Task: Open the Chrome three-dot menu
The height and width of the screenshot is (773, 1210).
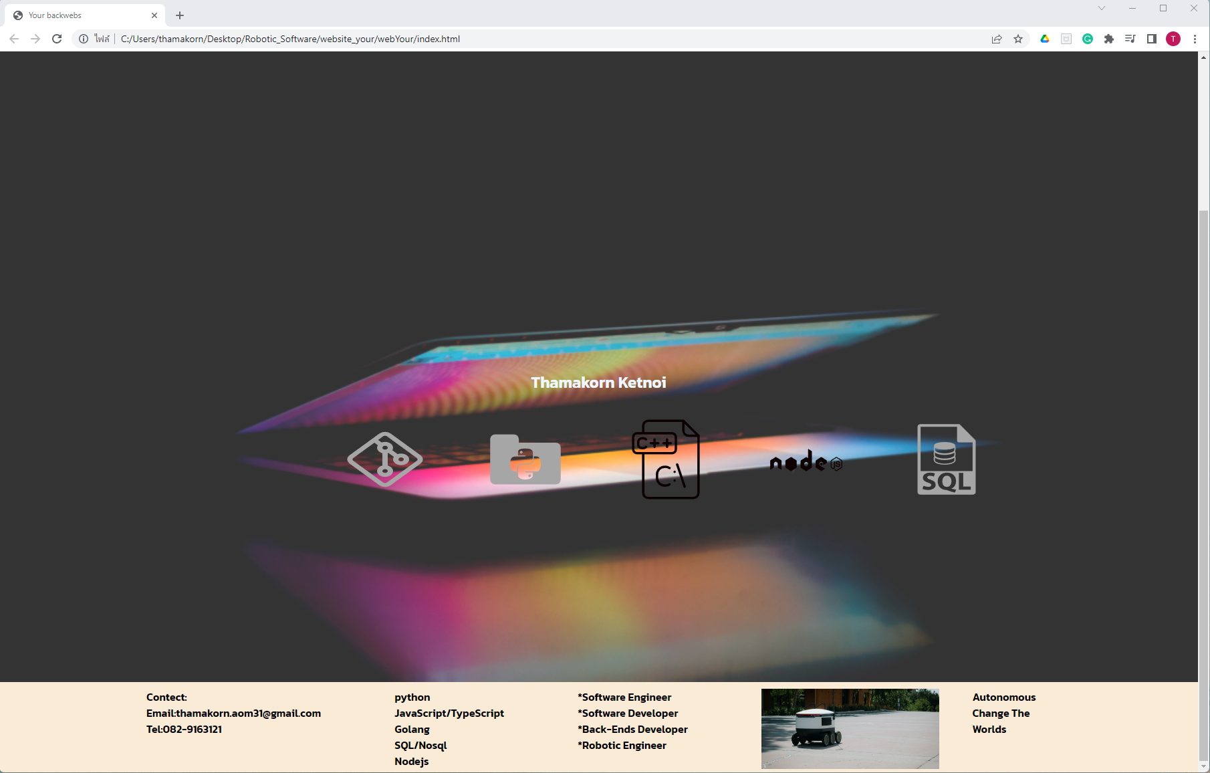Action: click(x=1195, y=39)
